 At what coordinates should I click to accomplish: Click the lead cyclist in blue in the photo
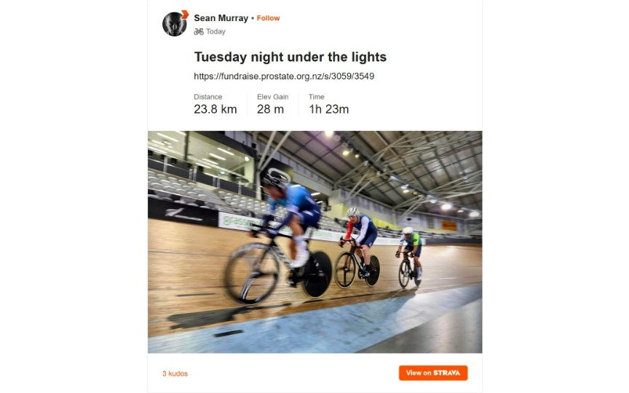click(290, 218)
